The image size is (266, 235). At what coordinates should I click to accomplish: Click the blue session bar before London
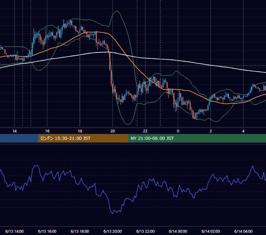point(19,138)
